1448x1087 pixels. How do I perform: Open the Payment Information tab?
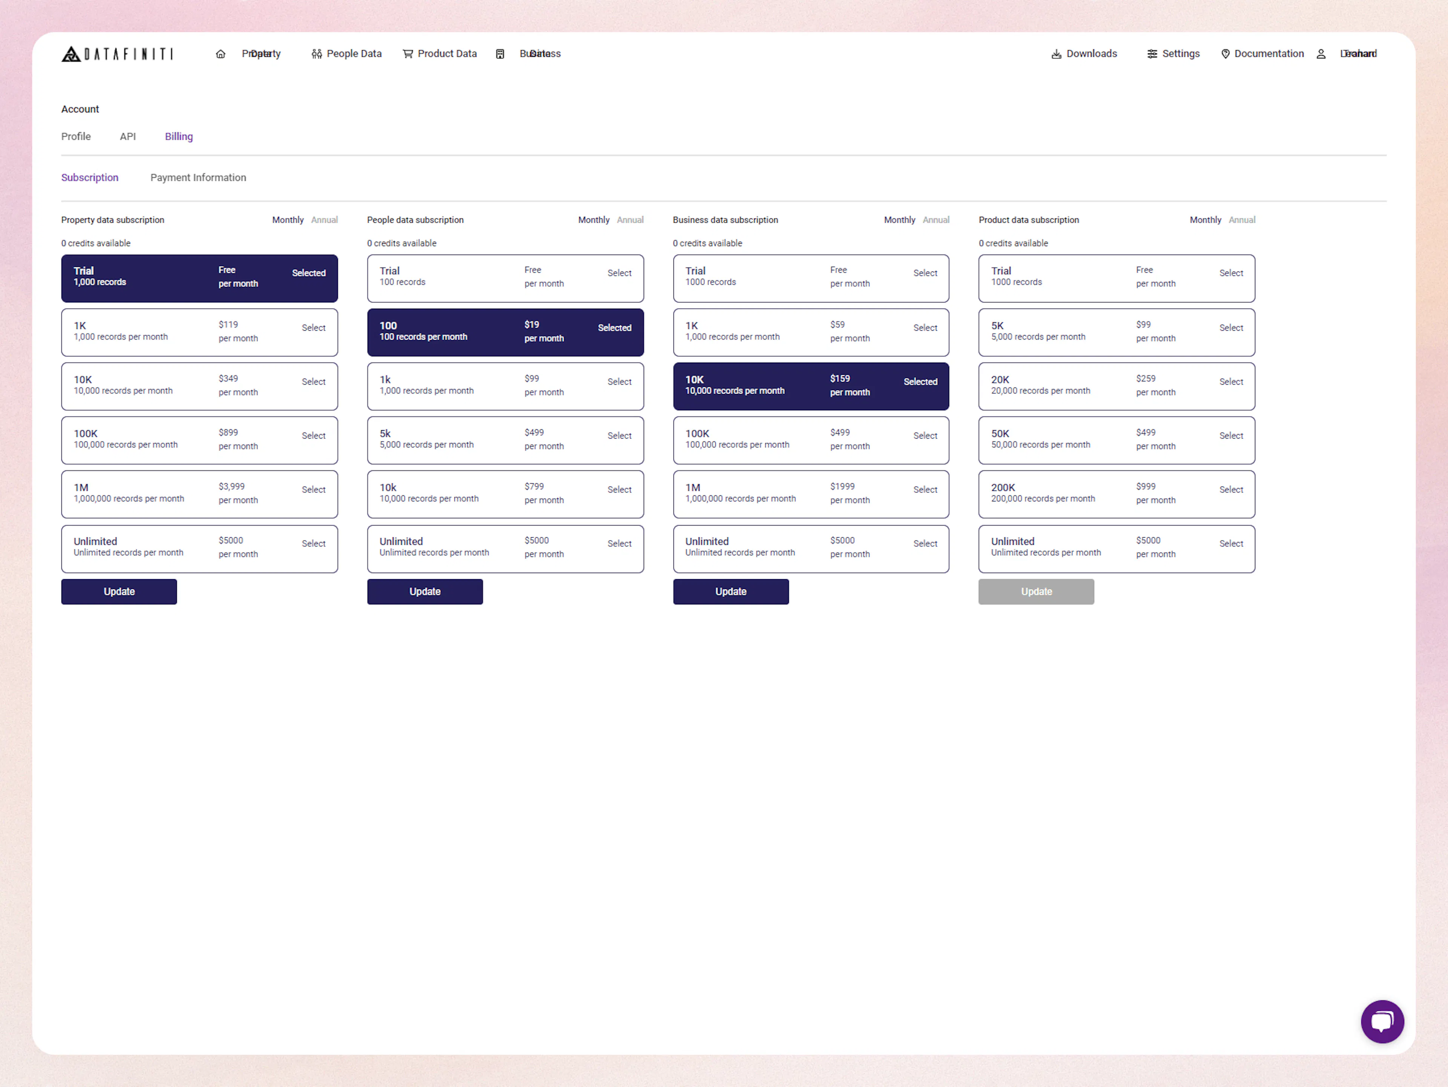198,177
